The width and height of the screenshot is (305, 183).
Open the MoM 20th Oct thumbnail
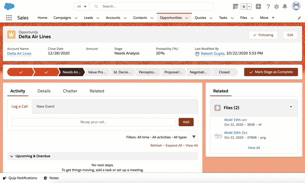click(218, 135)
